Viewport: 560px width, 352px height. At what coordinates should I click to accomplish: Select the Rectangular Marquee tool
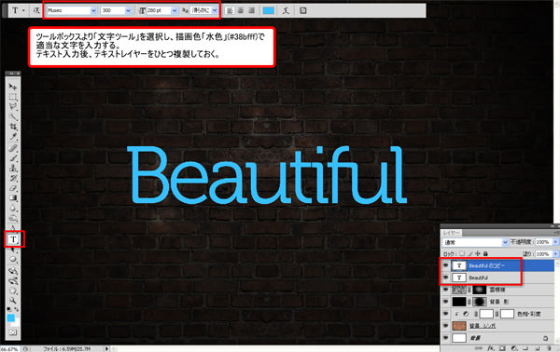13,97
